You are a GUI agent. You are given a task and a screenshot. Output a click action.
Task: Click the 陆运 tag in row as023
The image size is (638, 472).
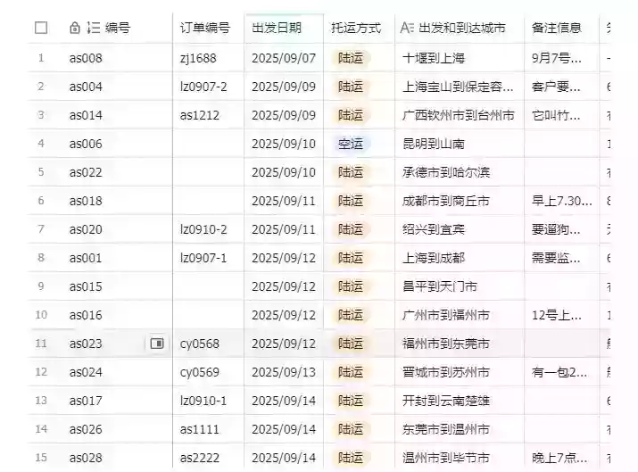(351, 344)
